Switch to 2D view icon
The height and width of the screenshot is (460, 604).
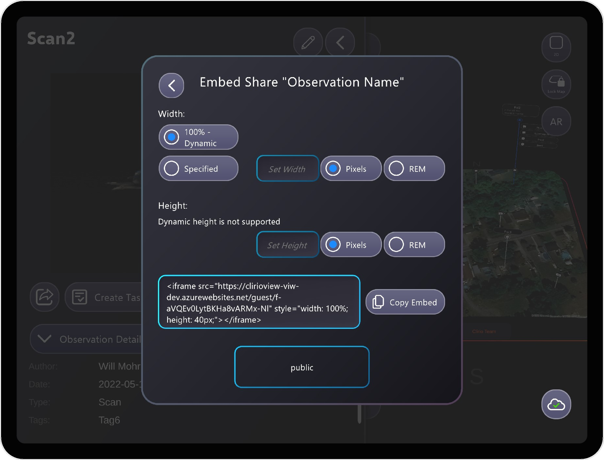click(x=556, y=47)
